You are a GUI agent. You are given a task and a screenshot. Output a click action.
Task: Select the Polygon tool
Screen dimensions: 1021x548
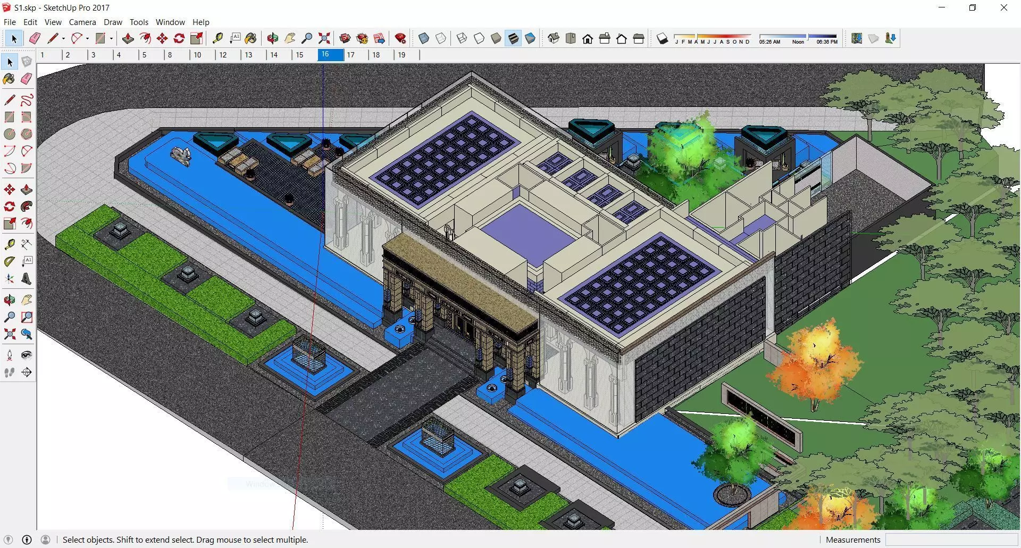(x=27, y=134)
